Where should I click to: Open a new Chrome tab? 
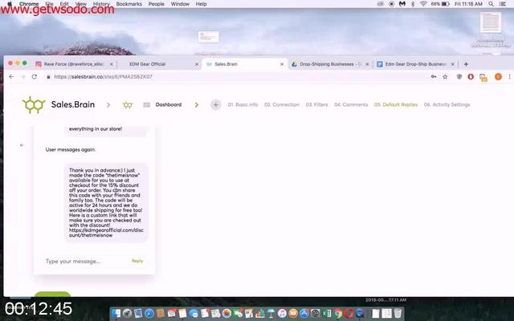(466, 64)
